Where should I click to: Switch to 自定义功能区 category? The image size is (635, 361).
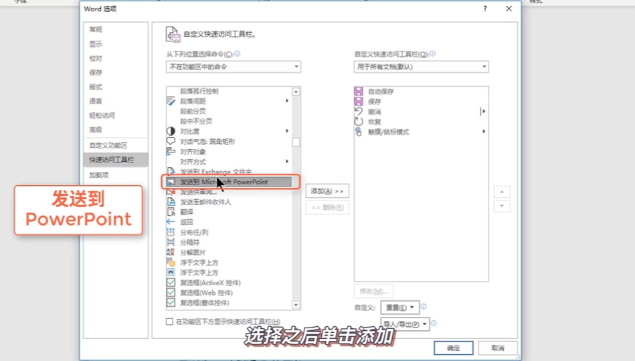click(108, 145)
